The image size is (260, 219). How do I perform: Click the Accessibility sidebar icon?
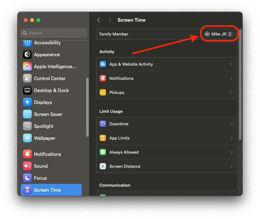[x=27, y=43]
